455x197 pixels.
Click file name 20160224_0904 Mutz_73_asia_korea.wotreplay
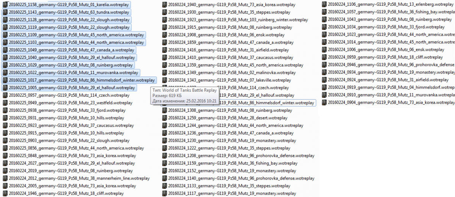coord(391,103)
